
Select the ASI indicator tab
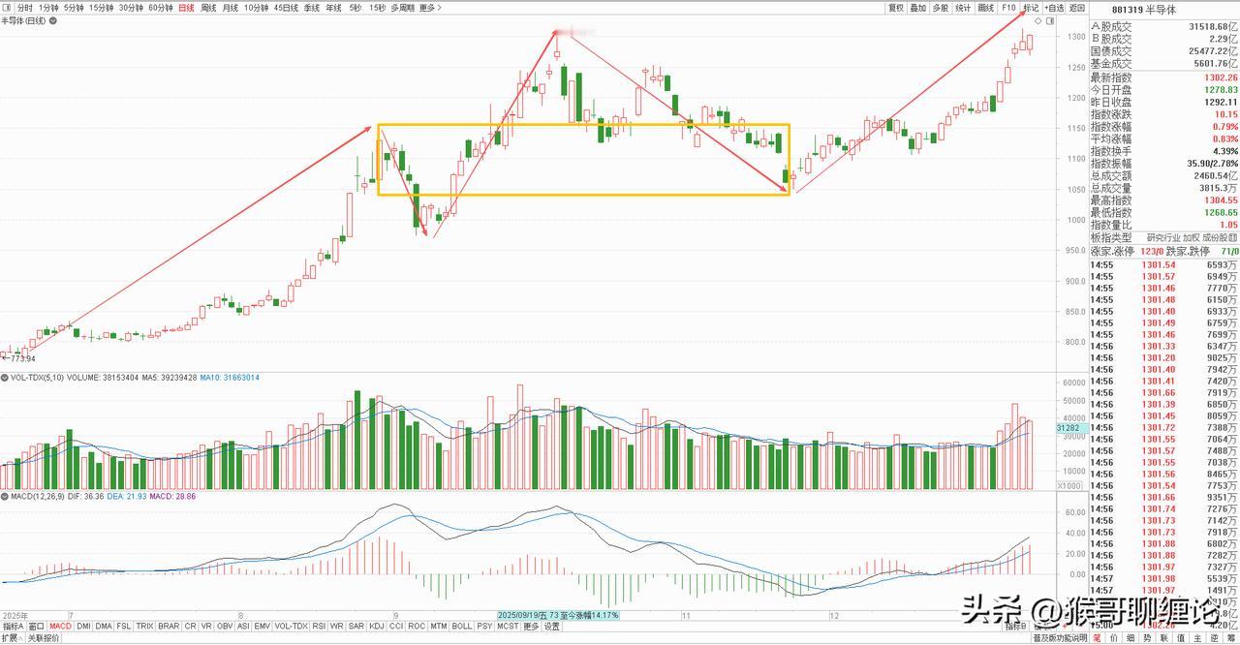pyautogui.click(x=244, y=626)
